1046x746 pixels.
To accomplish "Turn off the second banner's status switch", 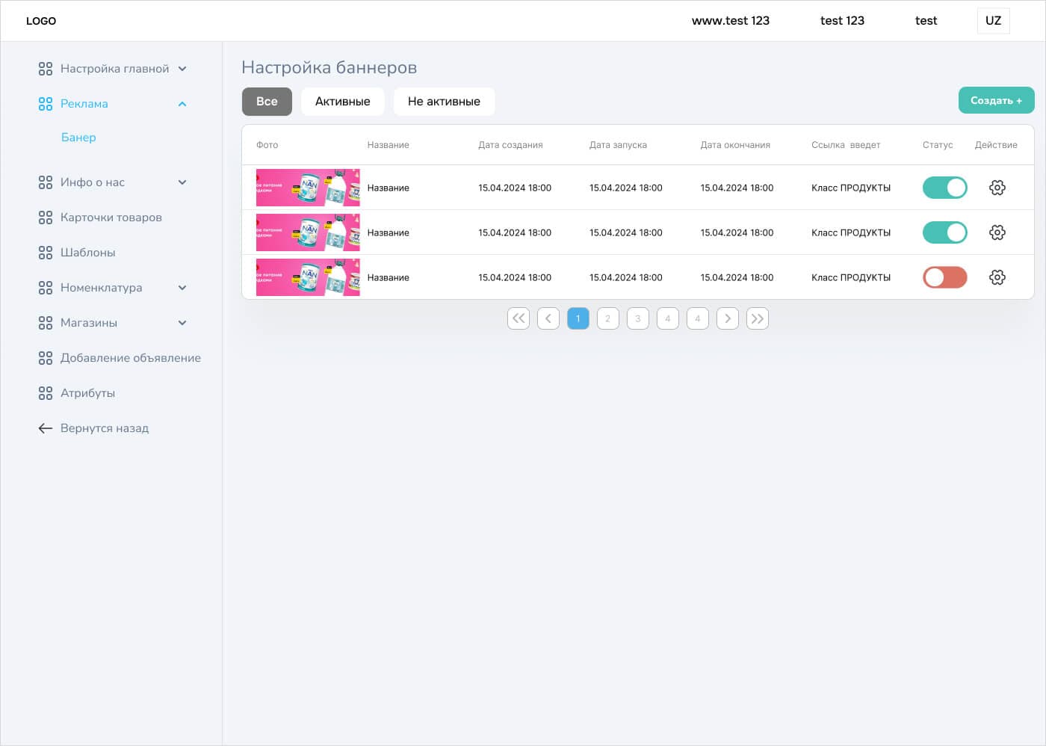I will (x=944, y=232).
